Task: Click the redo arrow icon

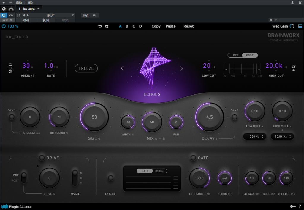Action: tap(107, 26)
